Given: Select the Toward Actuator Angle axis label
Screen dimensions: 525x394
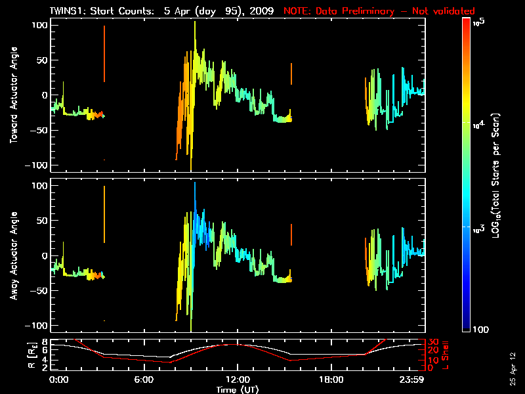Looking at the screenshot, I should point(13,95).
